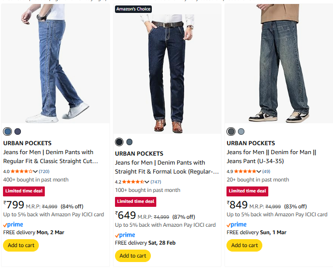Pick the light grey swatch on the third jeans
The height and width of the screenshot is (268, 333).
click(x=241, y=132)
